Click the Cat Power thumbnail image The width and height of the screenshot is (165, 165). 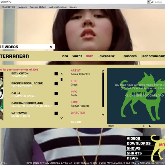point(2,115)
